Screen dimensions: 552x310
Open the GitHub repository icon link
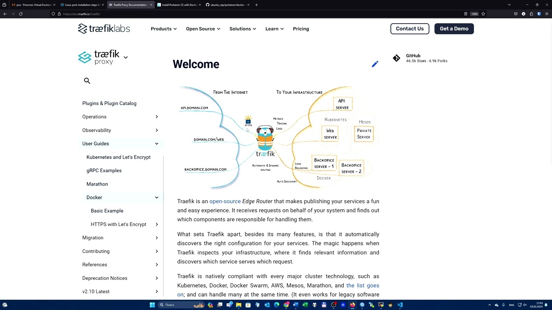(396, 58)
